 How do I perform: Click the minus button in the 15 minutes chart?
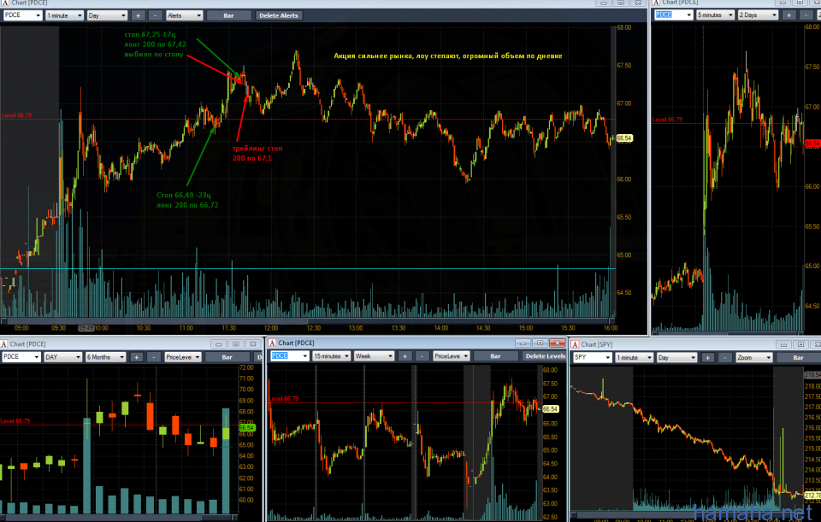click(x=422, y=355)
